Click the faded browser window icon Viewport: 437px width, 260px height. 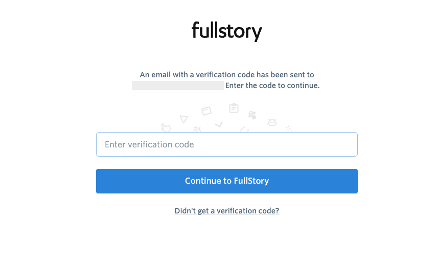pyautogui.click(x=206, y=111)
